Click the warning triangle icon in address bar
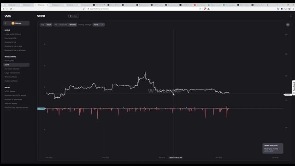This screenshot has width=295, height=166. coord(208,9)
